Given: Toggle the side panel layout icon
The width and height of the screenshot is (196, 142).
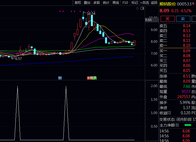Looking at the screenshot, I should 142,9.
